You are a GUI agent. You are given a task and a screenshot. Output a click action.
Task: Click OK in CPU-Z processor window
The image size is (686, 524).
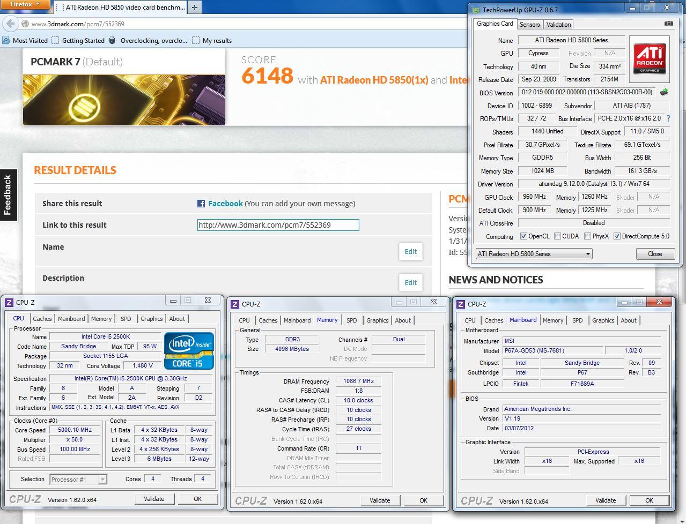coord(197,499)
